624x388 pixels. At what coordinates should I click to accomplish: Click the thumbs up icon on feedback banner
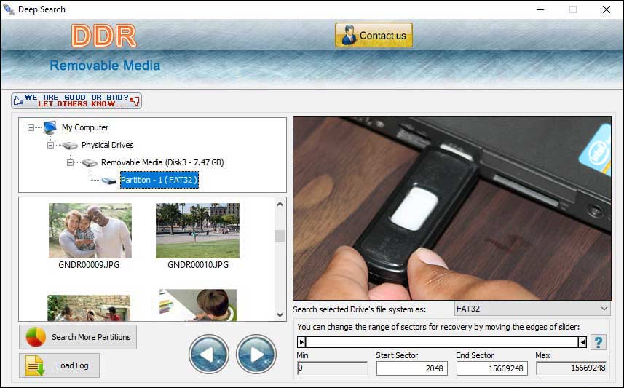pos(18,100)
